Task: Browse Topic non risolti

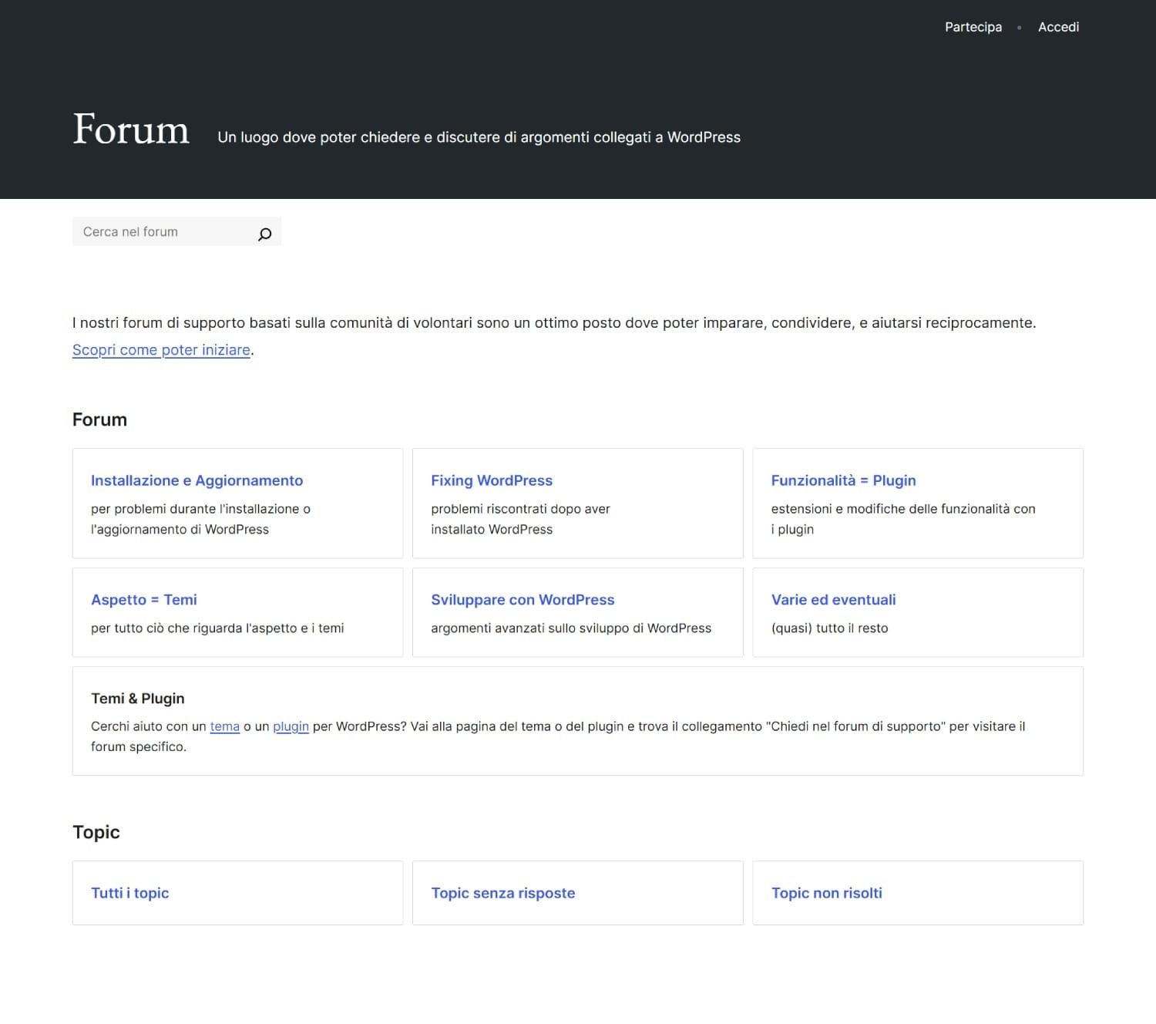Action: (x=826, y=893)
